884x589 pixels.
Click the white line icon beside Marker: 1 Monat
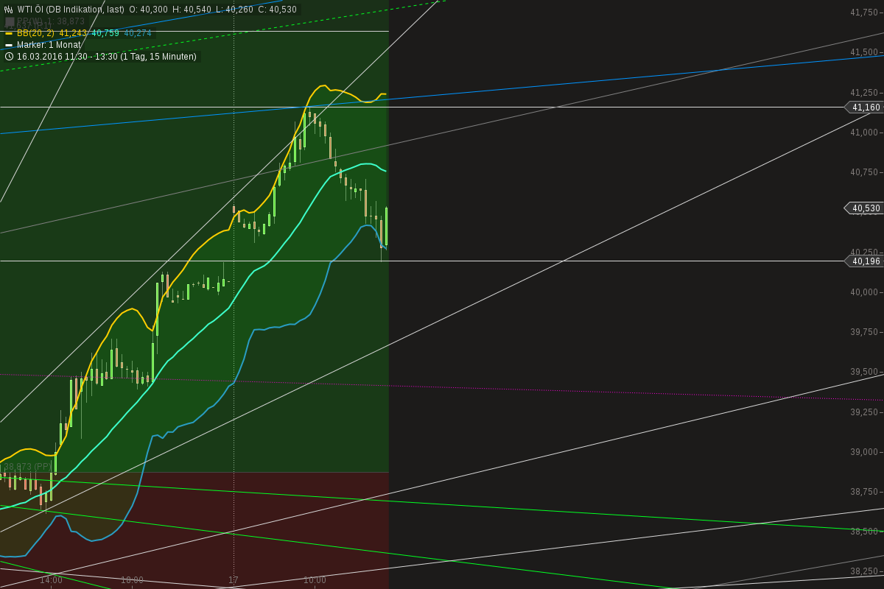click(x=8, y=44)
